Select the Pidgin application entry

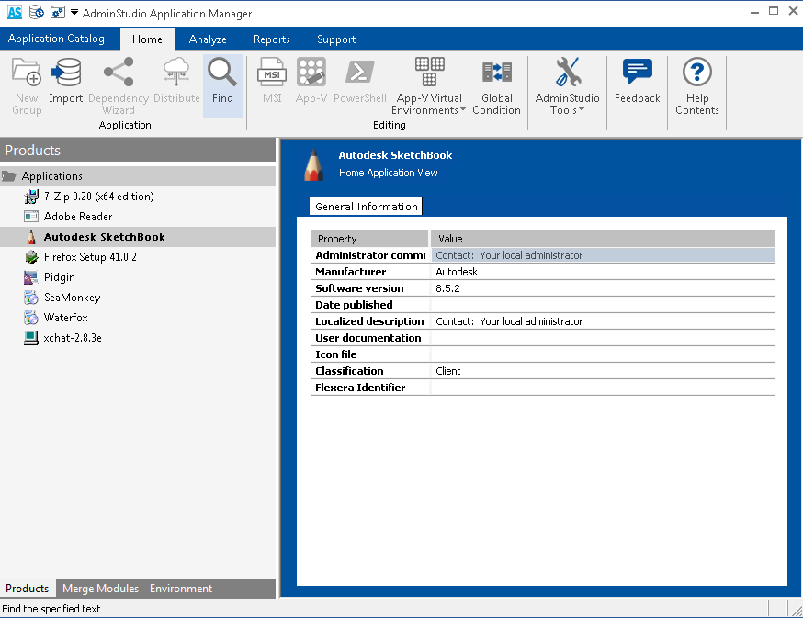60,277
